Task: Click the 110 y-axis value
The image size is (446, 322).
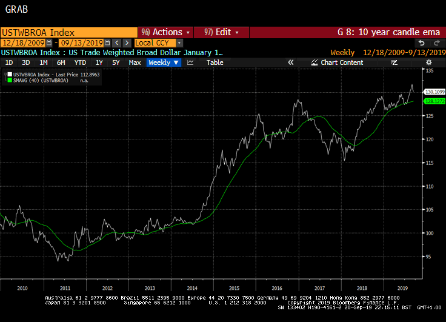Action: 430,187
